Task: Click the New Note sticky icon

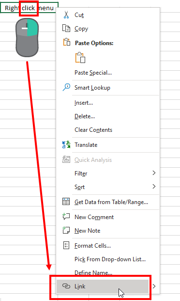Action: coord(66,230)
